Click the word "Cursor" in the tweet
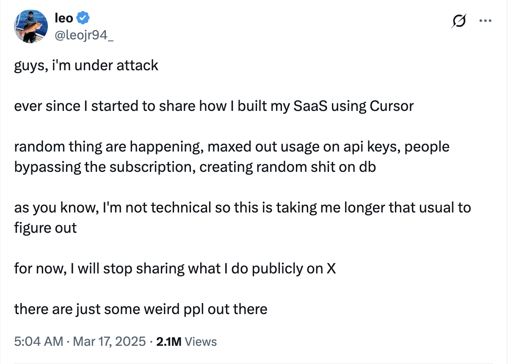 392,106
